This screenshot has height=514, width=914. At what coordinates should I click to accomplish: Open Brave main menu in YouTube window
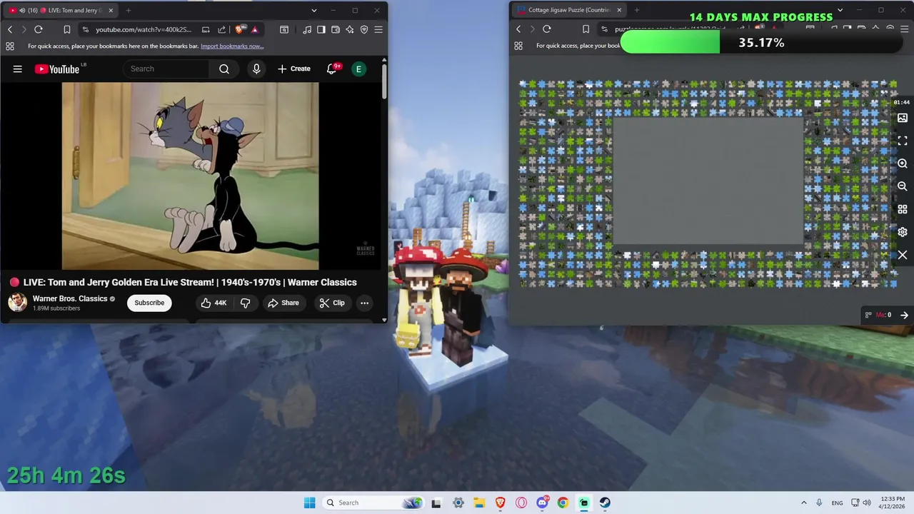coord(378,29)
